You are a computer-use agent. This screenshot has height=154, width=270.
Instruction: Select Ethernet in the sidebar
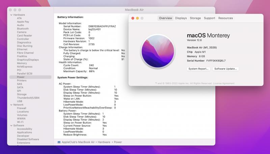click(22, 49)
